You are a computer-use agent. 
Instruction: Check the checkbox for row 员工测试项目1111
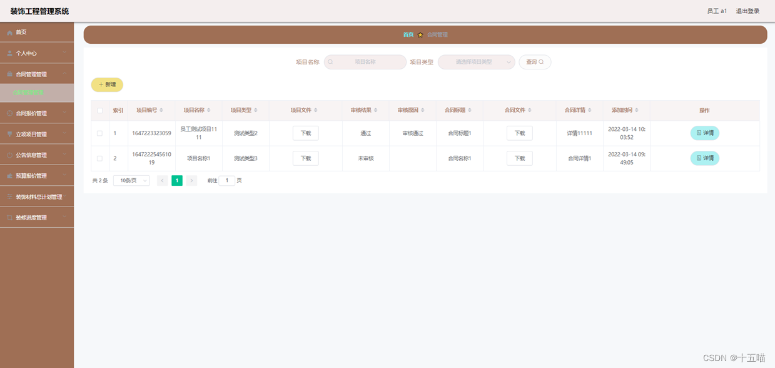click(99, 133)
